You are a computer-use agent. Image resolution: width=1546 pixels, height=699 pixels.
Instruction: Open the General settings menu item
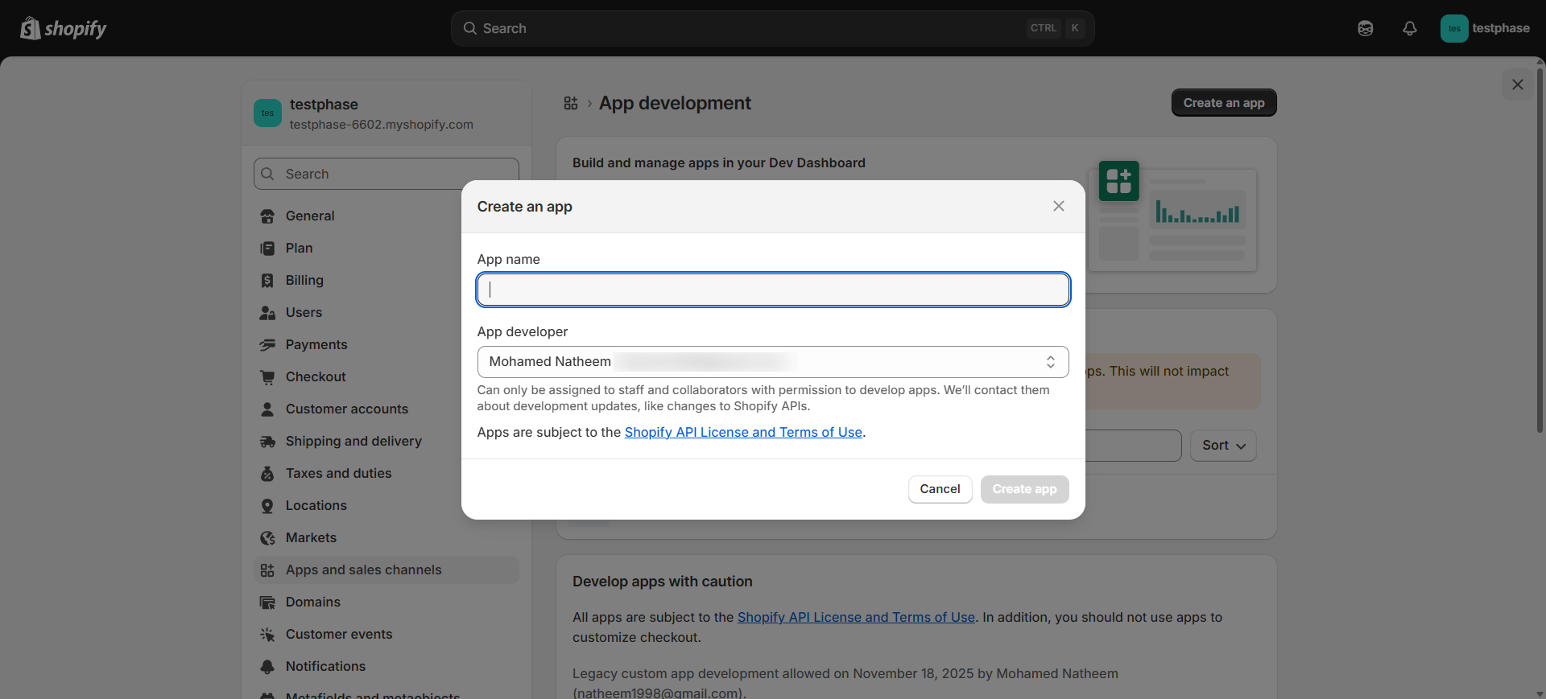point(310,216)
